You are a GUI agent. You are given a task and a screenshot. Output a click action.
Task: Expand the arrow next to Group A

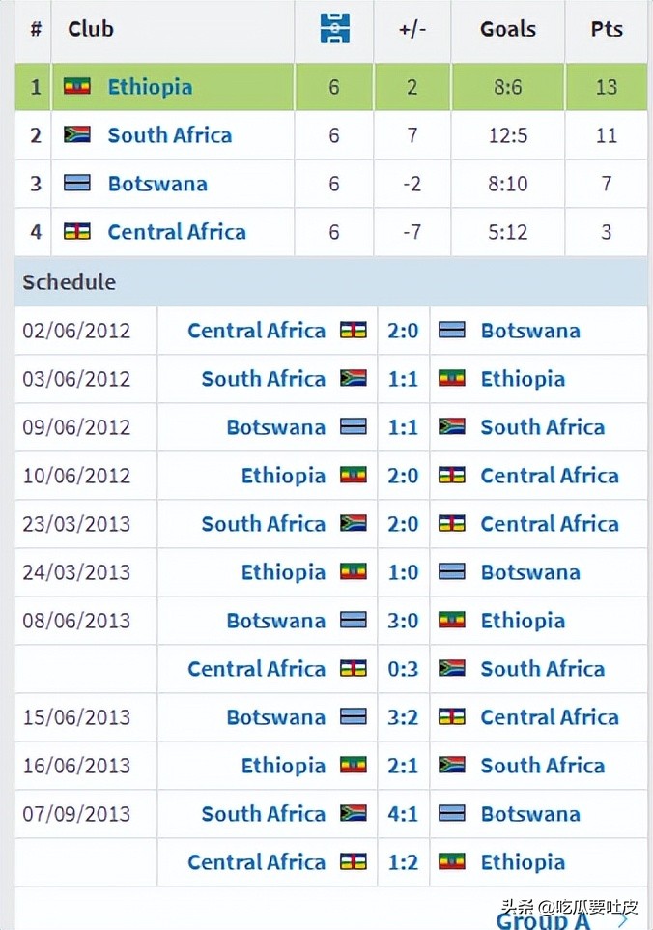coord(623,918)
